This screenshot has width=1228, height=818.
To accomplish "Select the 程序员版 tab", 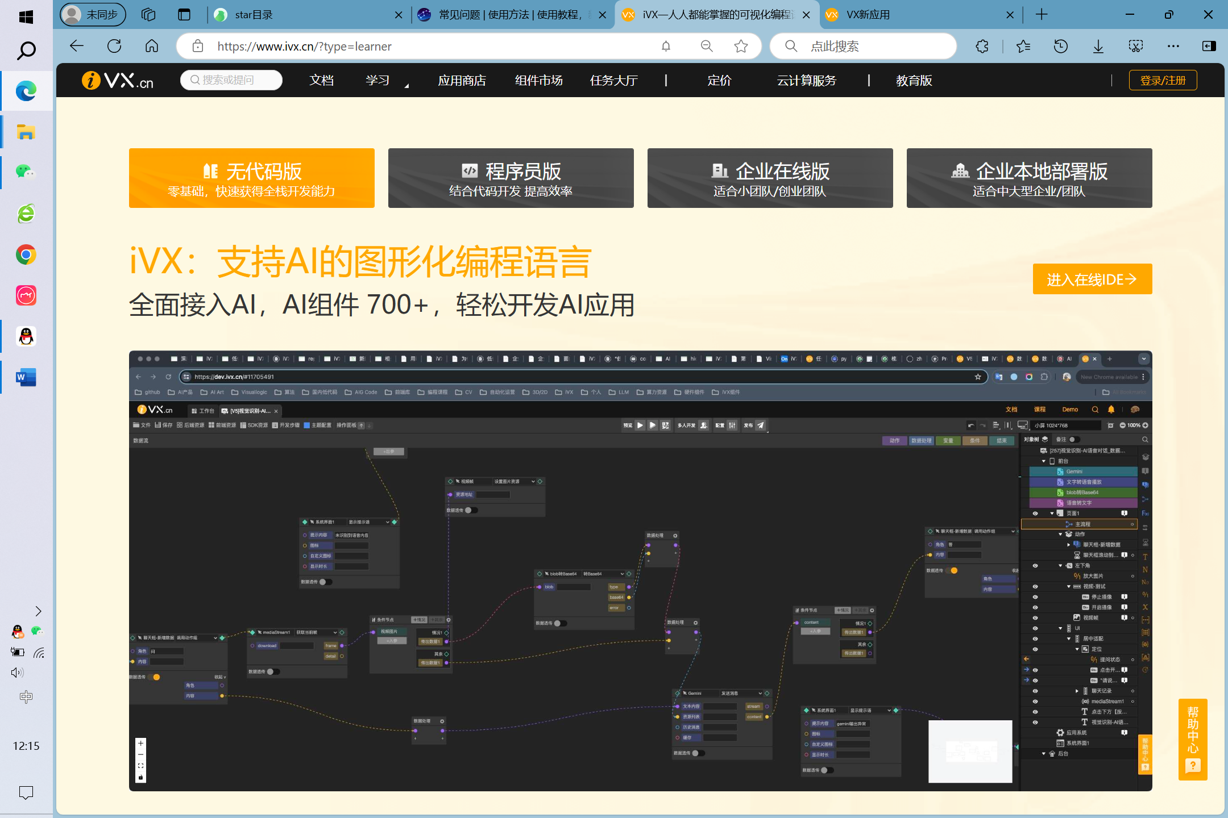I will (x=511, y=178).
